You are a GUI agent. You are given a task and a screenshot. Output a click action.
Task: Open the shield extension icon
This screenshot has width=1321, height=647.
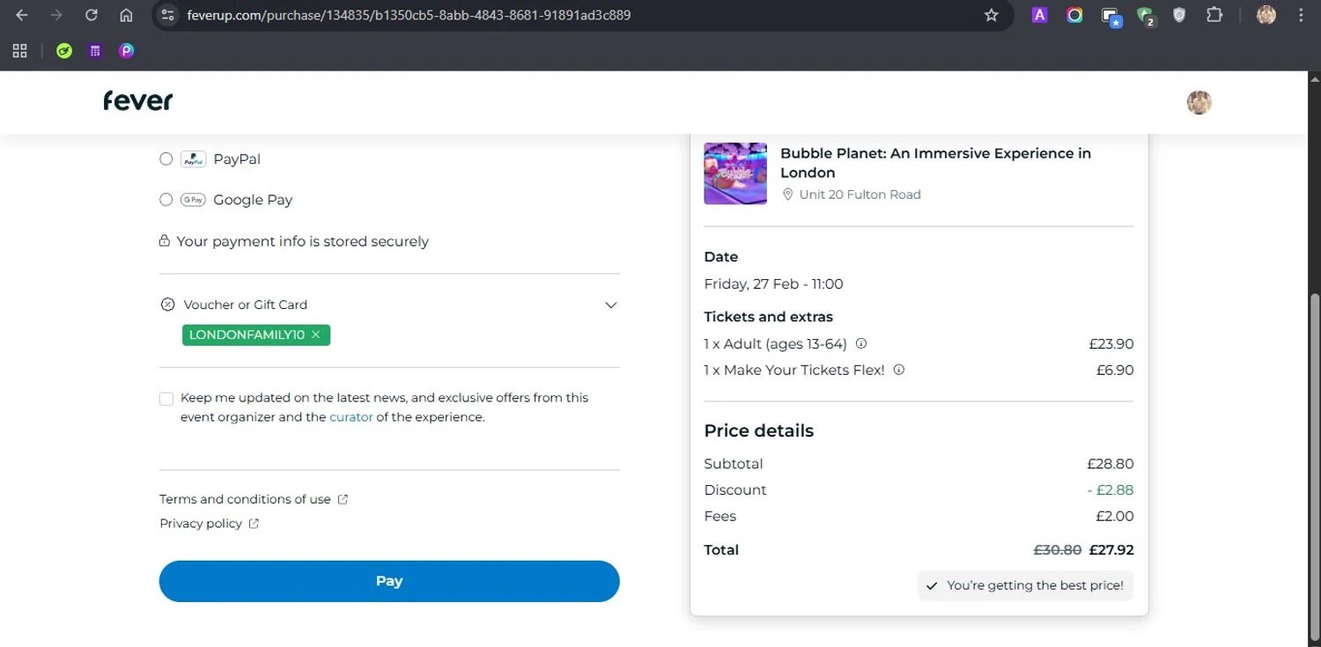pos(1179,15)
